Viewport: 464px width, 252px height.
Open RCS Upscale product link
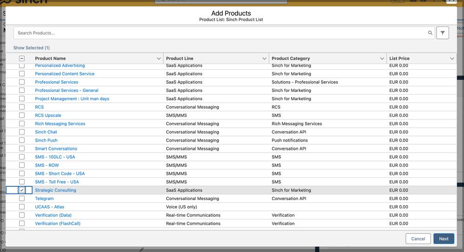[48, 115]
